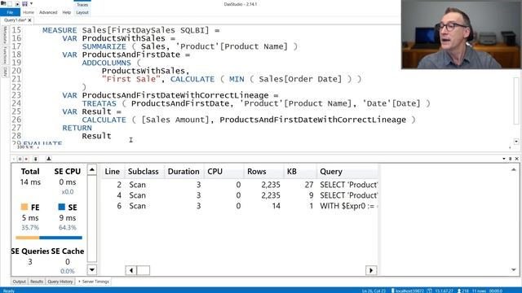
Task: Click the ADDCOLUMNS function on line 19
Action: pos(107,63)
